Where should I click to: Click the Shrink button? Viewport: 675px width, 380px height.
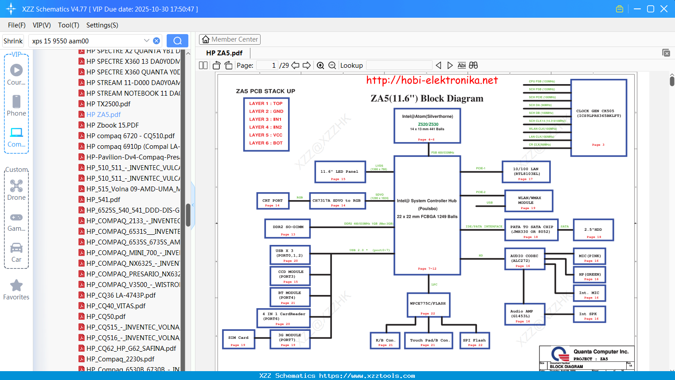(x=13, y=41)
